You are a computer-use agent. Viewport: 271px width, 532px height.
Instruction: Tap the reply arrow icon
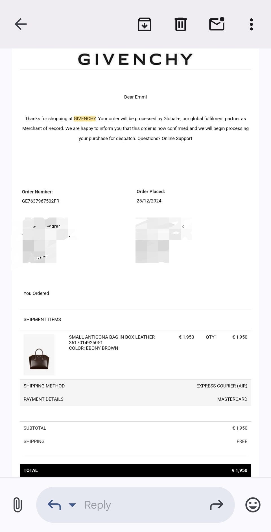[x=54, y=505]
